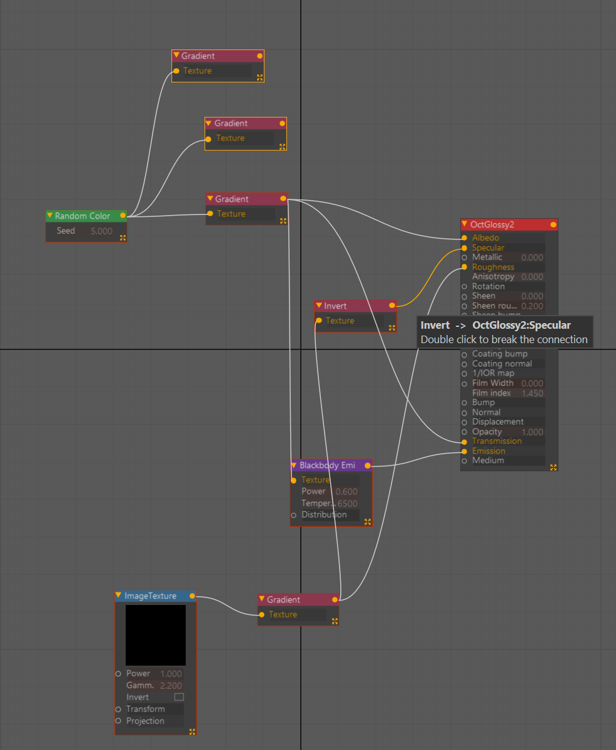The width and height of the screenshot is (616, 750).
Task: Click the Specular input port on OctGlossy2
Action: tap(464, 248)
